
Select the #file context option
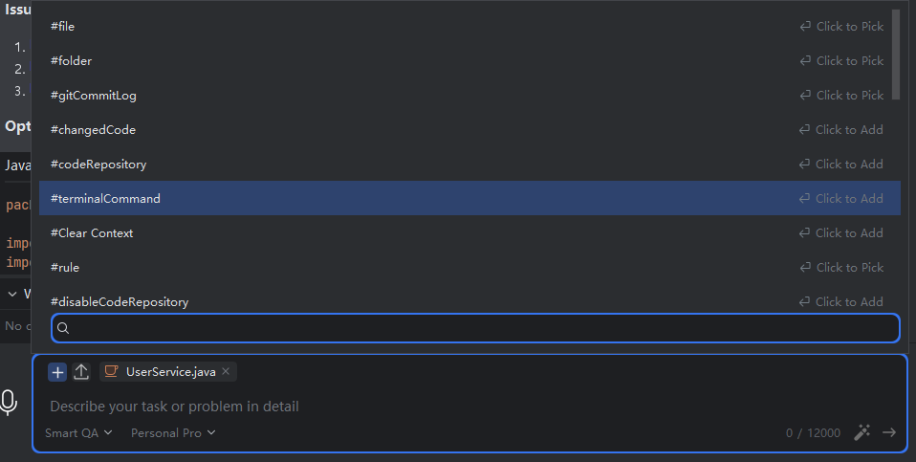63,27
